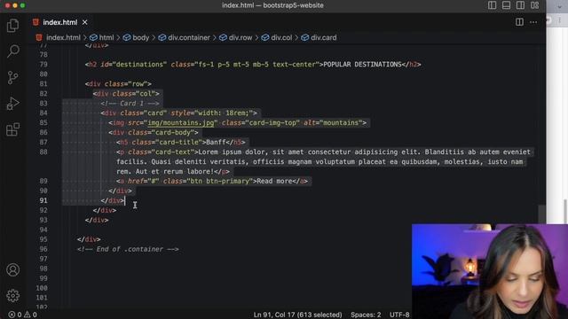Open Customize Layout icon in title bar
This screenshot has height=319, width=568.
[534, 5]
